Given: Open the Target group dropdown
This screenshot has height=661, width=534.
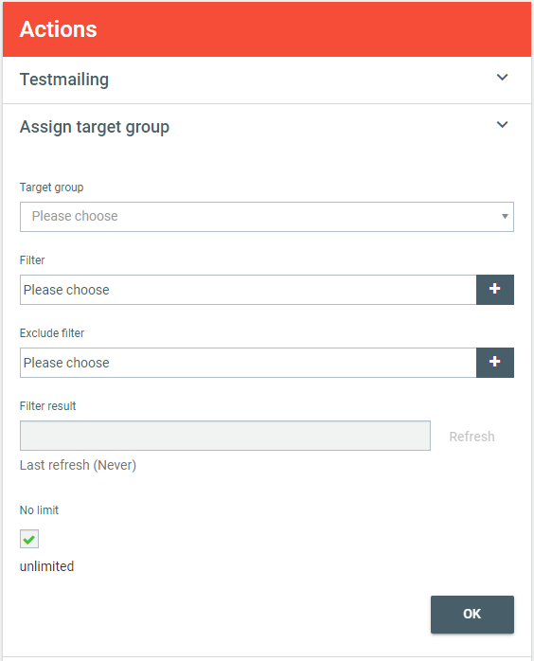Looking at the screenshot, I should click(267, 217).
